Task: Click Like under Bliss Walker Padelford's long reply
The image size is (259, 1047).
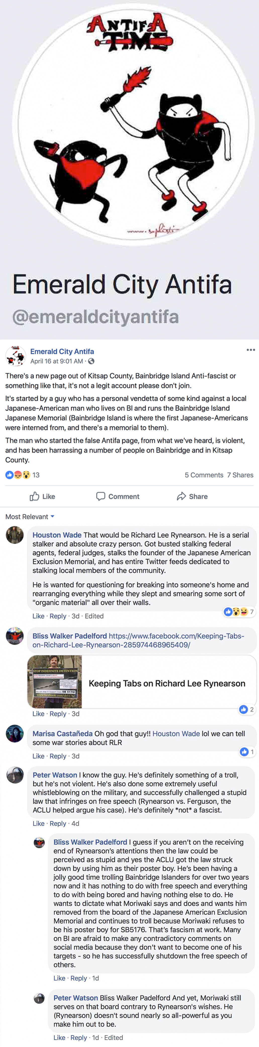Action: point(59,978)
